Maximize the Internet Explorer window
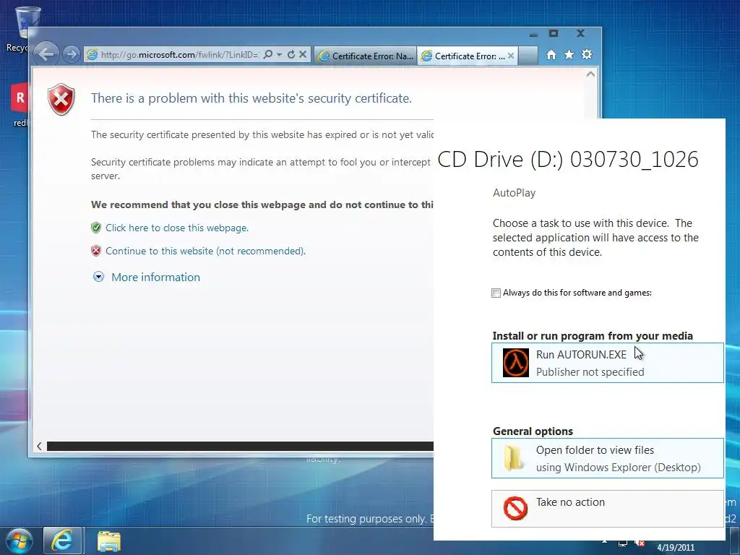This screenshot has width=740, height=555. tap(554, 33)
